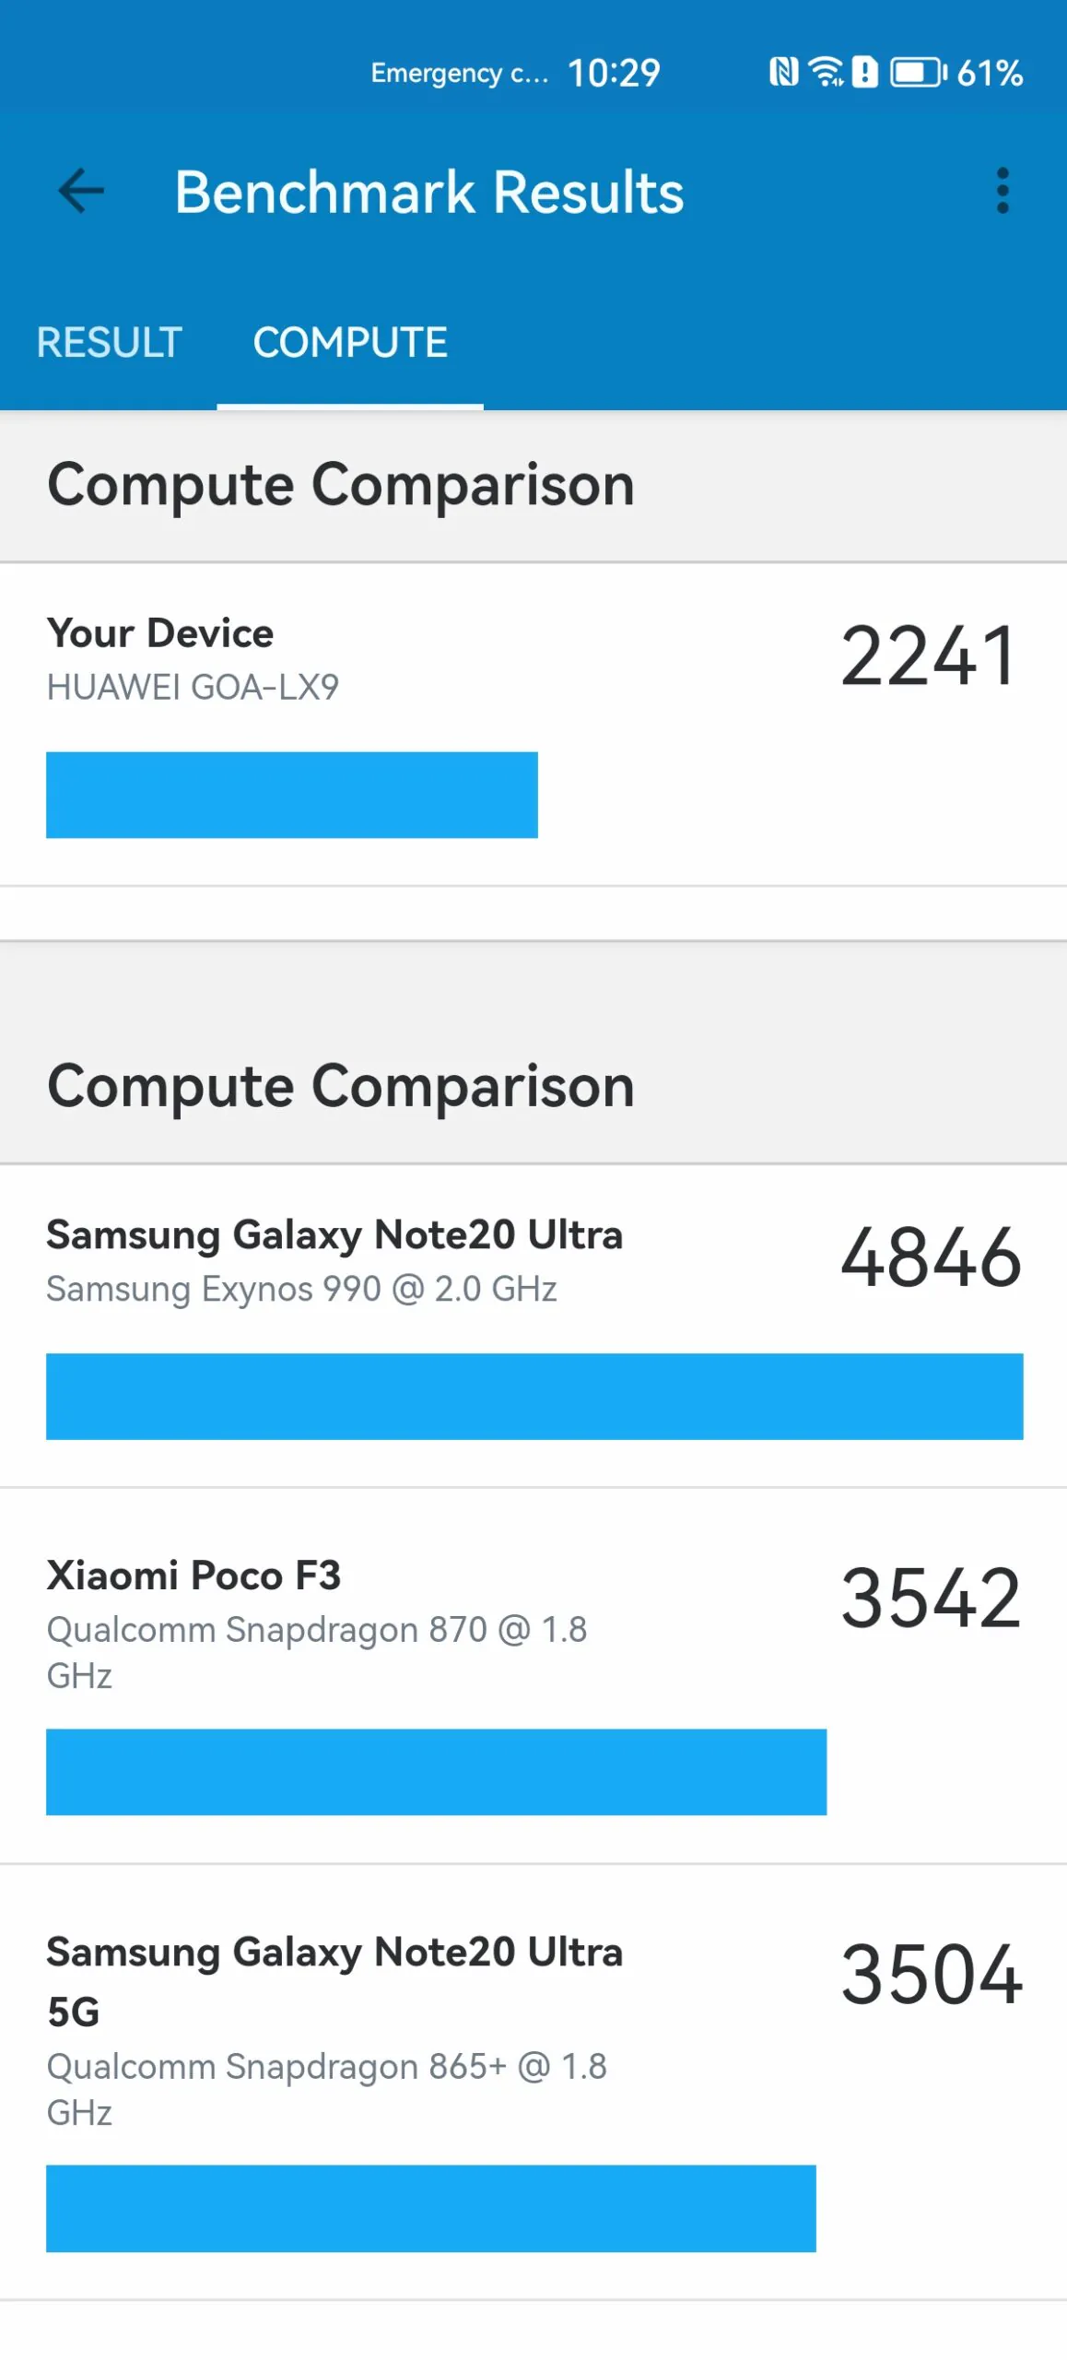Tap the 3504 score value
The height and width of the screenshot is (2360, 1067).
click(x=931, y=1975)
